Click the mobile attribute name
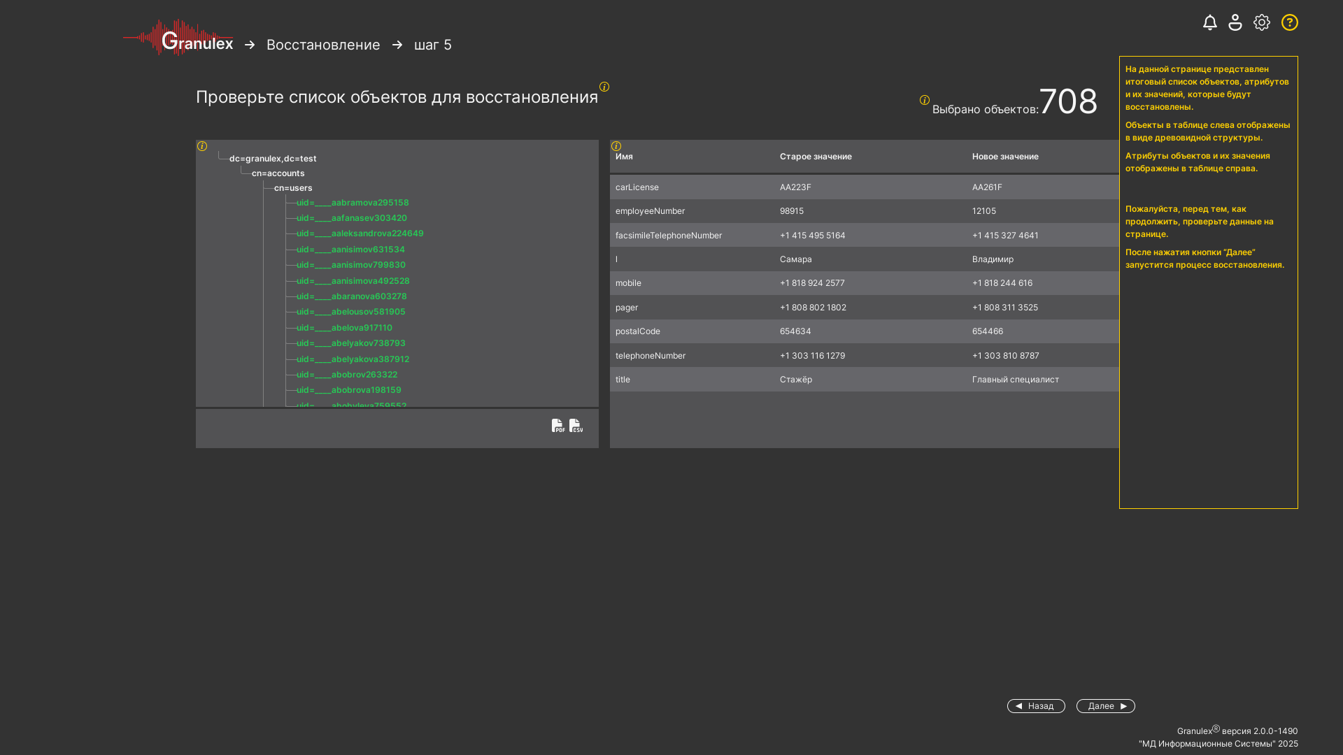Viewport: 1343px width, 755px height. (x=628, y=283)
